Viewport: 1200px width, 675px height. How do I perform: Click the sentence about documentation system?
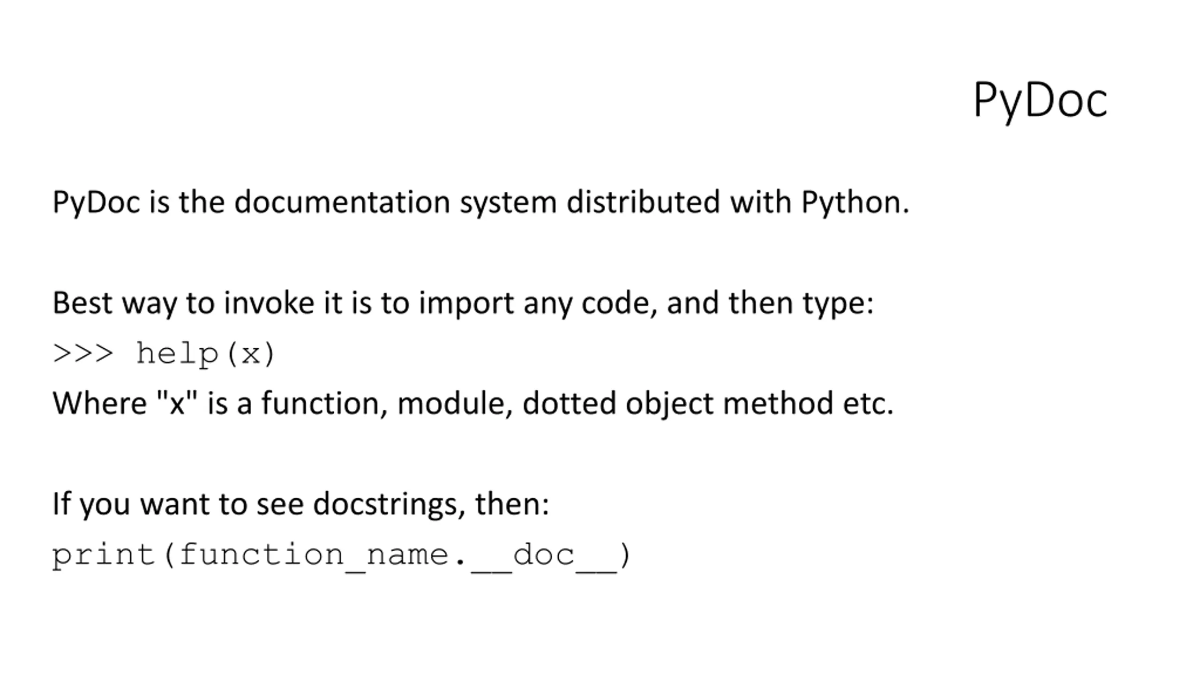481,202
